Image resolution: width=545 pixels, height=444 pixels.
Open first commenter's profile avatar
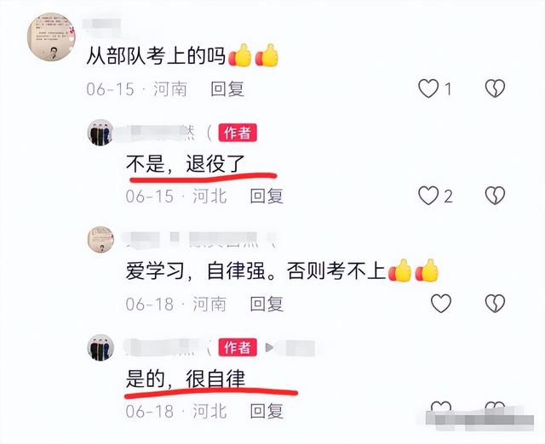click(51, 37)
